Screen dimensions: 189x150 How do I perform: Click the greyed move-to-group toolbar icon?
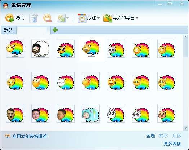tap(61, 18)
